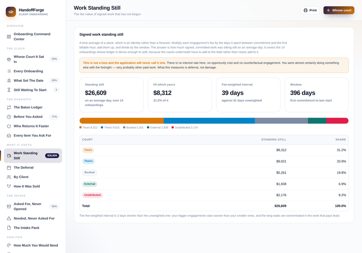Screen dimensions: 362x253
Task: Click the External tag in the court table
Action: [x=90, y=184]
